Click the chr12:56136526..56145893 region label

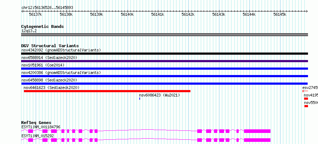pyautogui.click(x=47, y=8)
